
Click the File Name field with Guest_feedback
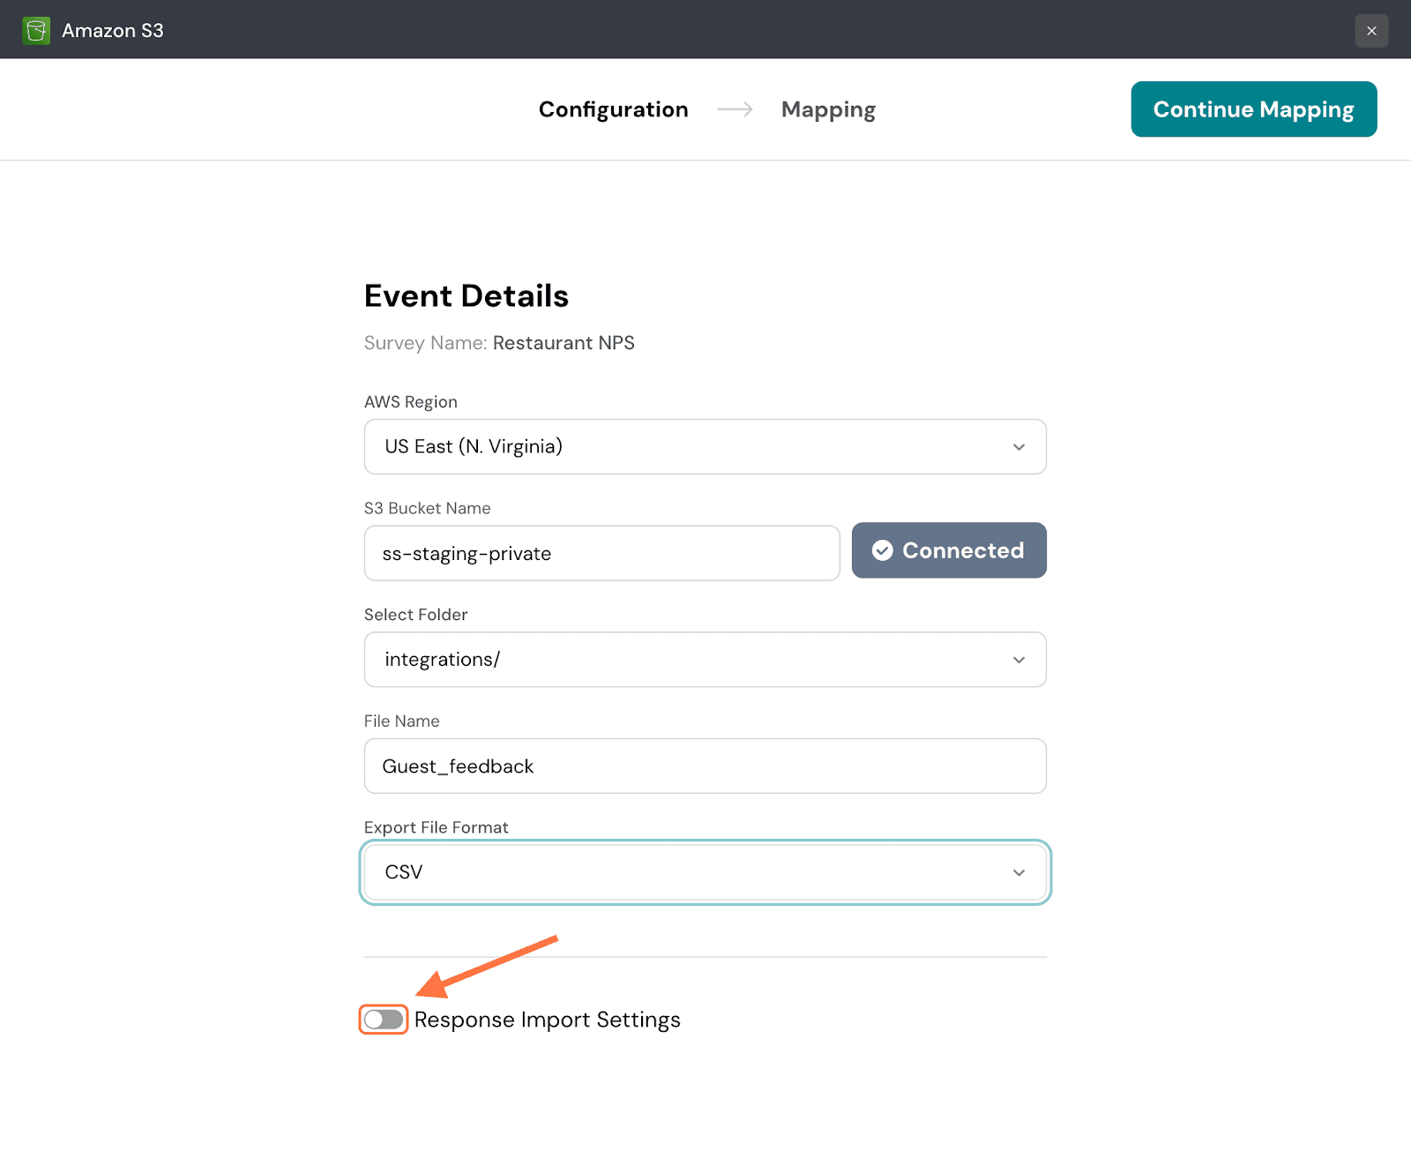coord(705,766)
